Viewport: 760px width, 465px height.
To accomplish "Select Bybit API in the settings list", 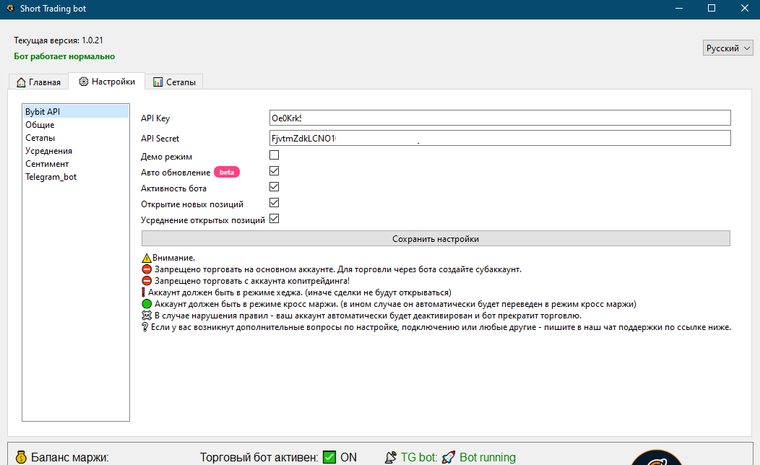I will 76,111.
